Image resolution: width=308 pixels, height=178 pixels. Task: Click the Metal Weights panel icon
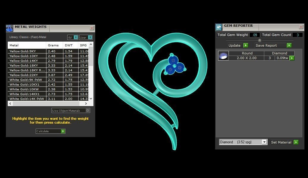(x=10, y=28)
